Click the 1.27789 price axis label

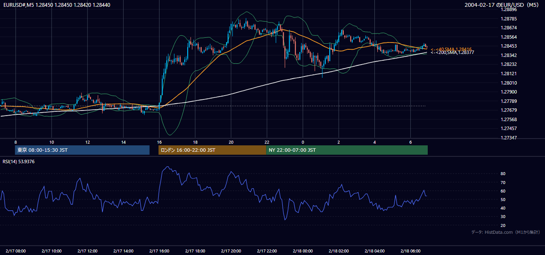(x=509, y=101)
